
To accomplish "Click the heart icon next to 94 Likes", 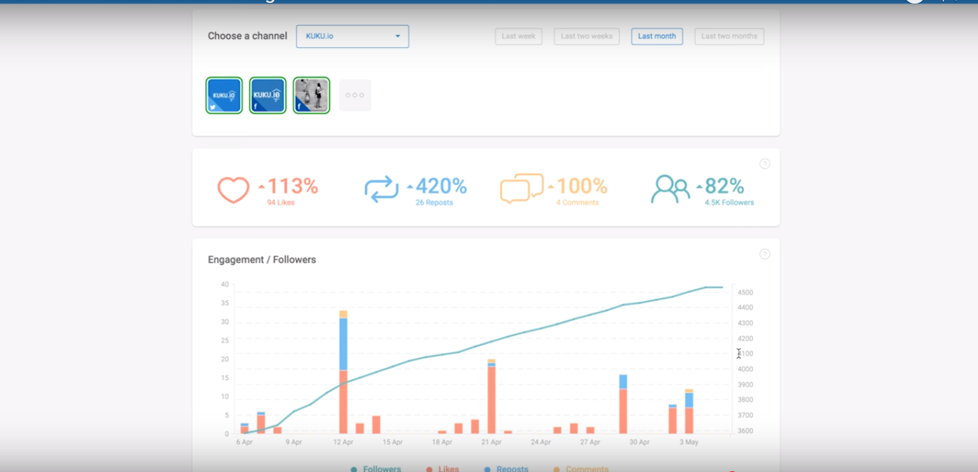I will click(234, 188).
